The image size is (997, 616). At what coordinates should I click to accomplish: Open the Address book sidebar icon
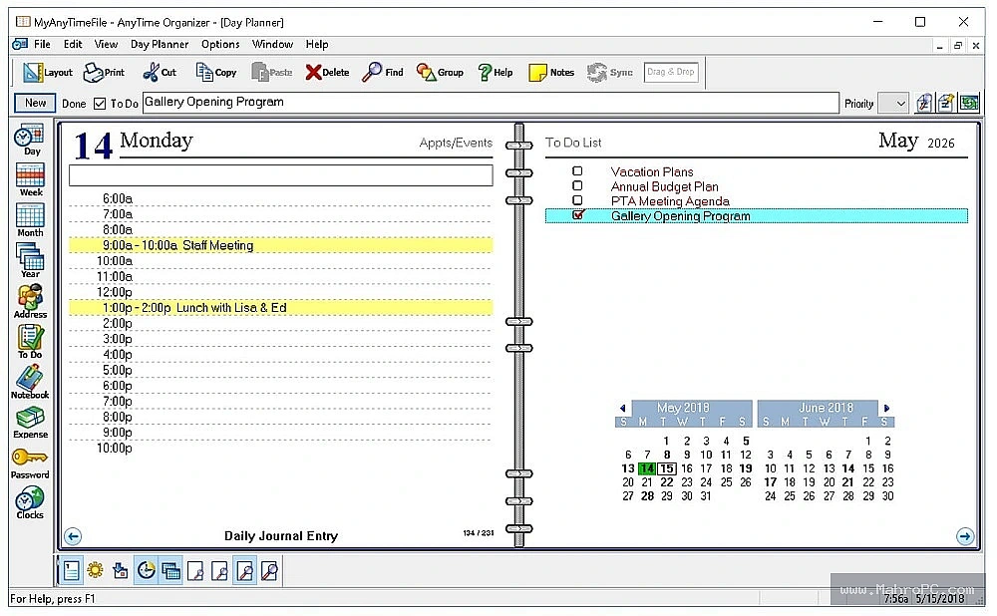pyautogui.click(x=30, y=301)
